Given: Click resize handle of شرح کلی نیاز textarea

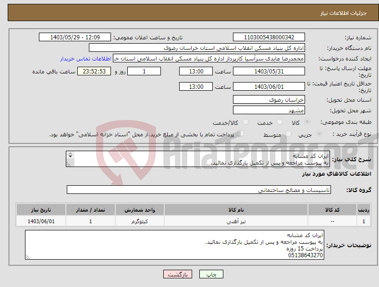Looking at the screenshot, I should point(69,164).
